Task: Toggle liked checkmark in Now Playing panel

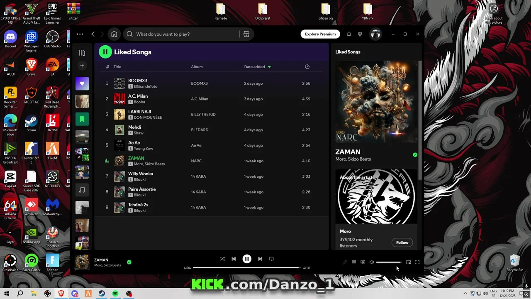Action: [415, 155]
